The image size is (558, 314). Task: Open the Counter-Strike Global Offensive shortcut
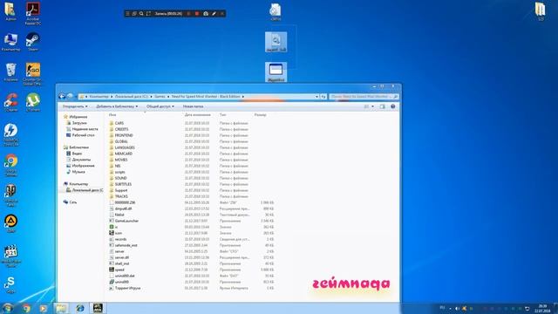(33, 73)
